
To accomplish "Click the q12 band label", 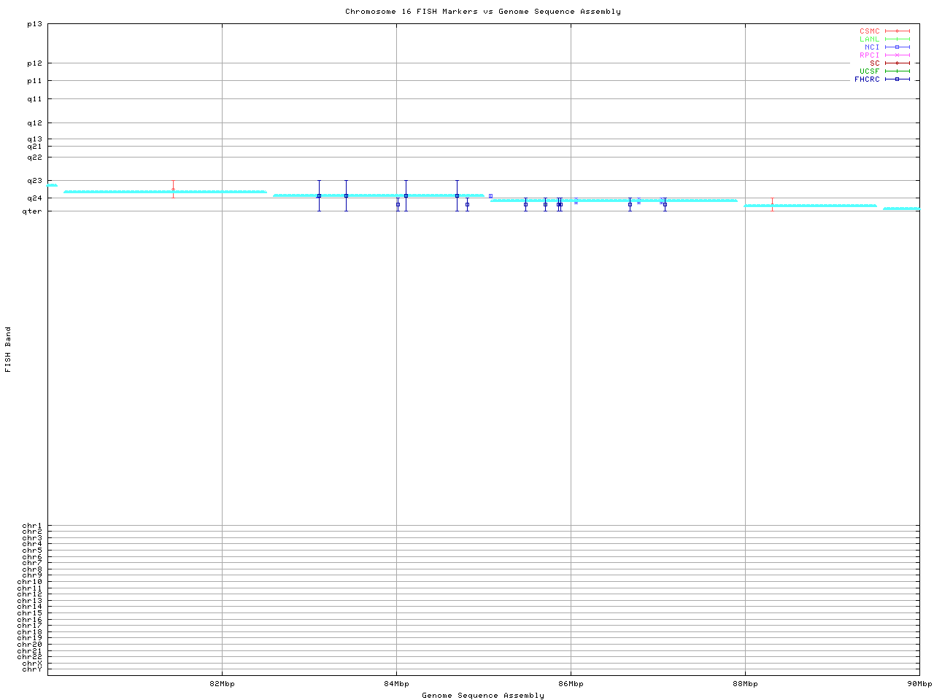I will [x=35, y=123].
